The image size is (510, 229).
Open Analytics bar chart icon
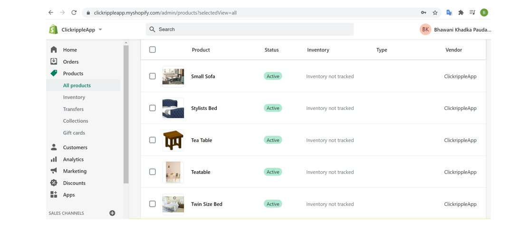(x=54, y=159)
